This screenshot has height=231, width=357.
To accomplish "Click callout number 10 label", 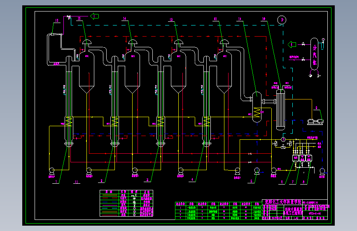I will pyautogui.click(x=264, y=19).
